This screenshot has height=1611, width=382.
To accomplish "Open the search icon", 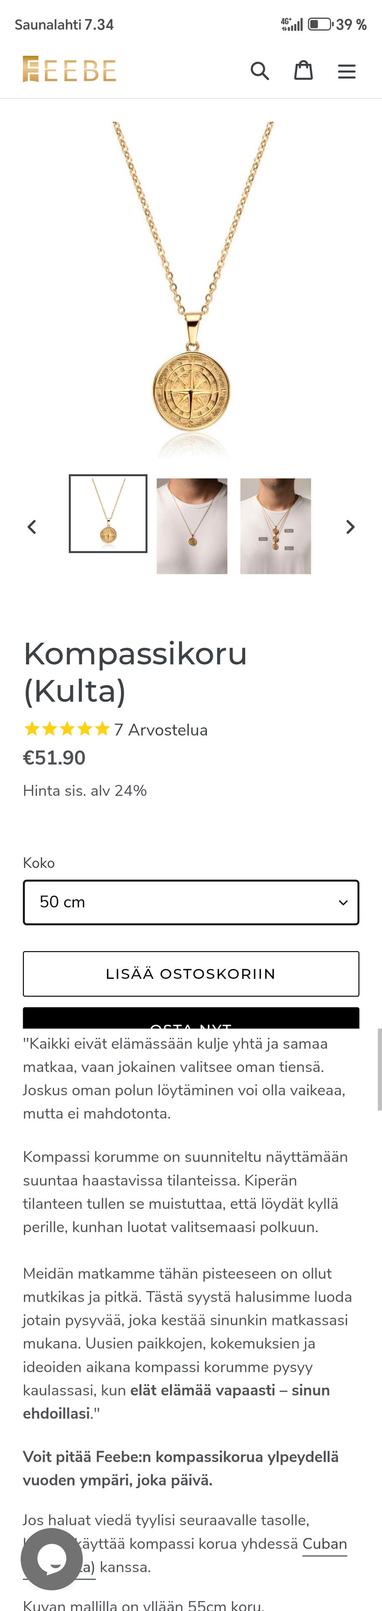I will 260,70.
